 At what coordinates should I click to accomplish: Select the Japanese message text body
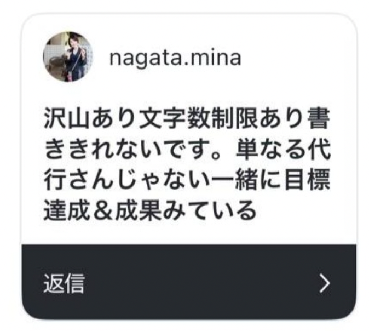click(x=187, y=164)
